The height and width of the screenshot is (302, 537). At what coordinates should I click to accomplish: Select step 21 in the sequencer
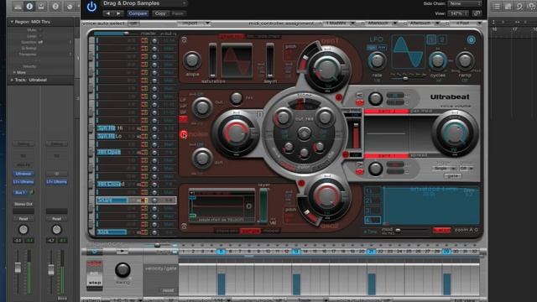(x=371, y=252)
